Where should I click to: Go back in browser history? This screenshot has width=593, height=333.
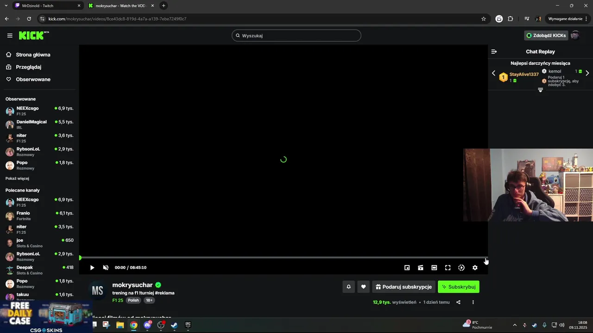point(6,19)
